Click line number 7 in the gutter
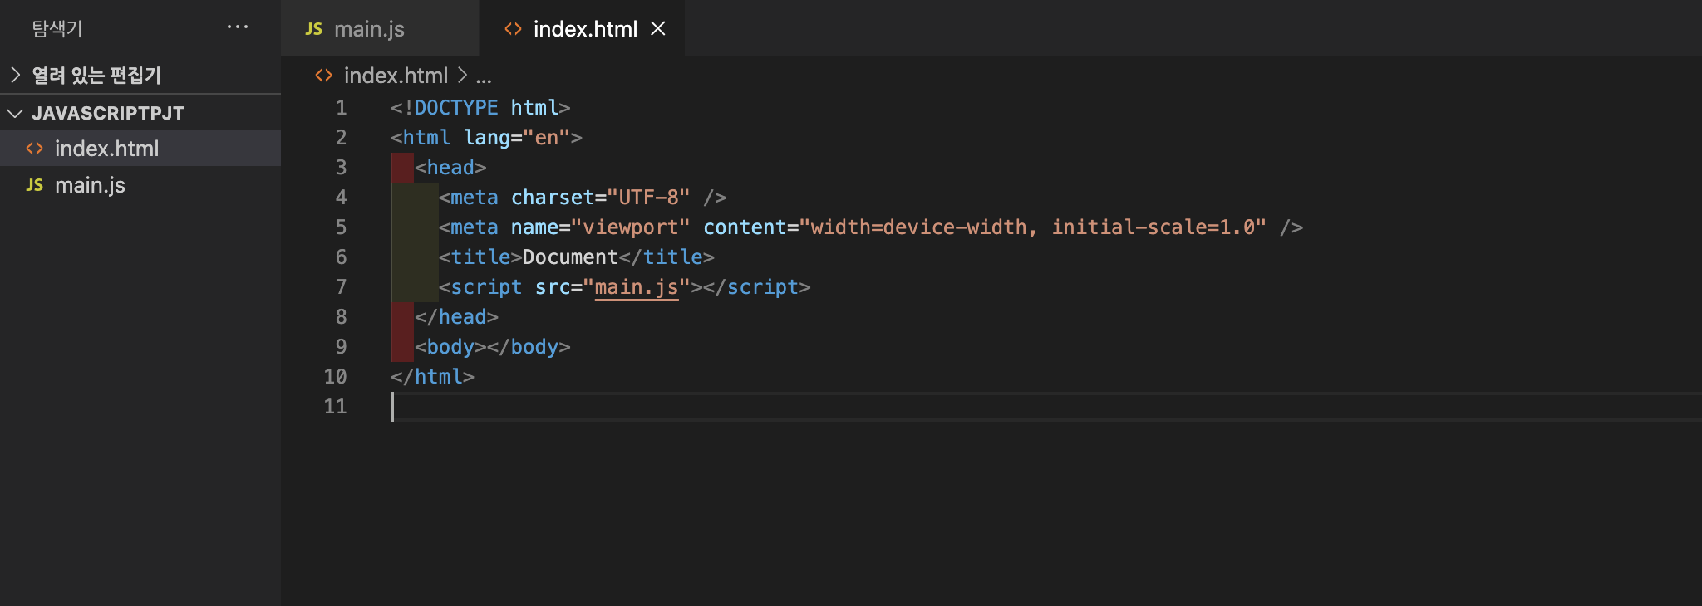The image size is (1702, 606). 341,287
